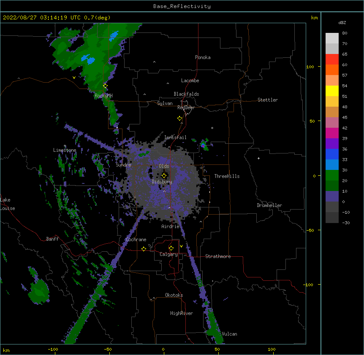Click the -100 tick on bottom axis
Screen dimensions: 364x355
53,349
